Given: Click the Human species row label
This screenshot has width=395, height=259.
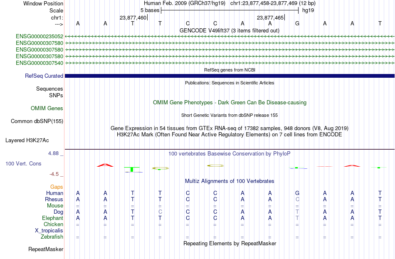Looking at the screenshot, I should click(x=54, y=193).
